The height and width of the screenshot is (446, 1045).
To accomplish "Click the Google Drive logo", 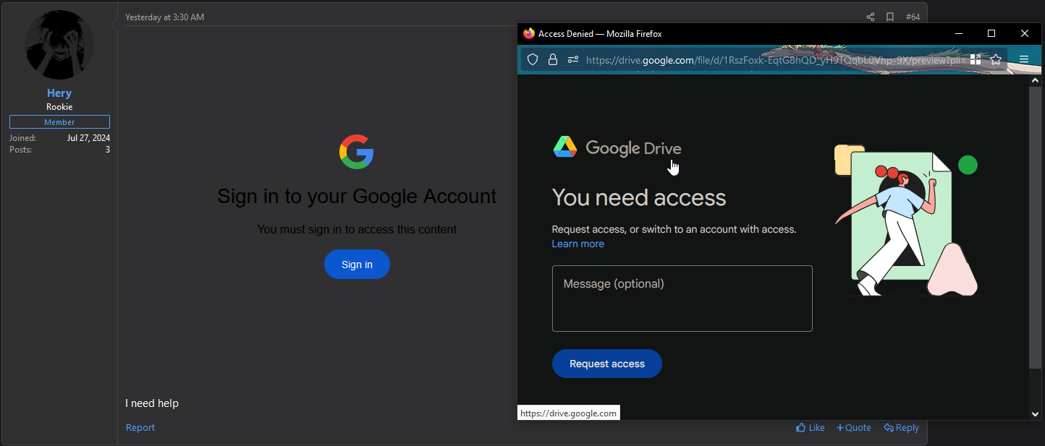I will [x=617, y=148].
